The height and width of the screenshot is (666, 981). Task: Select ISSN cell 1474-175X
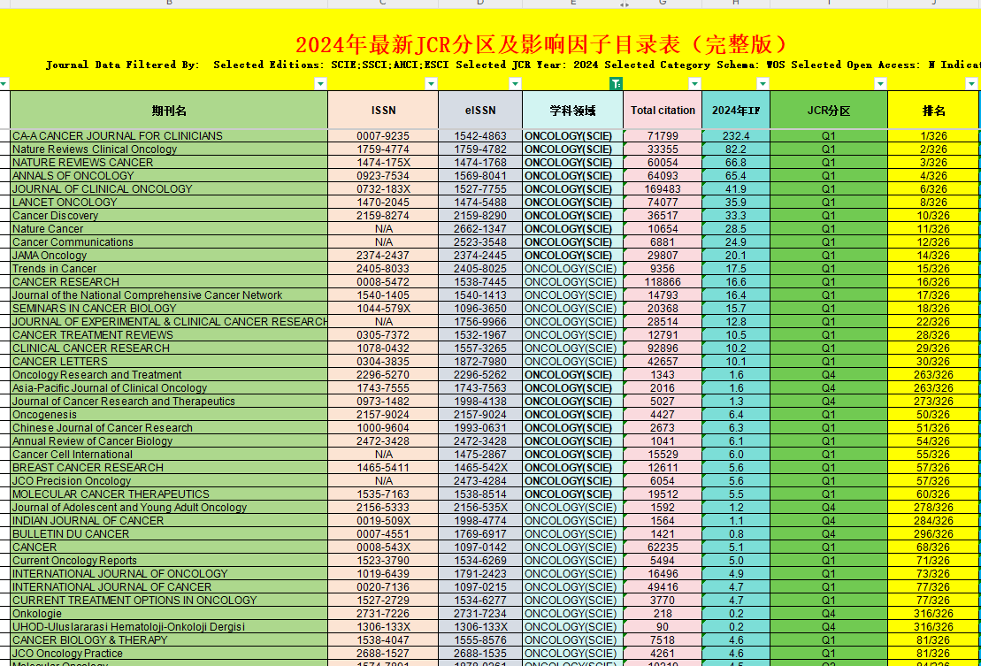pyautogui.click(x=383, y=162)
